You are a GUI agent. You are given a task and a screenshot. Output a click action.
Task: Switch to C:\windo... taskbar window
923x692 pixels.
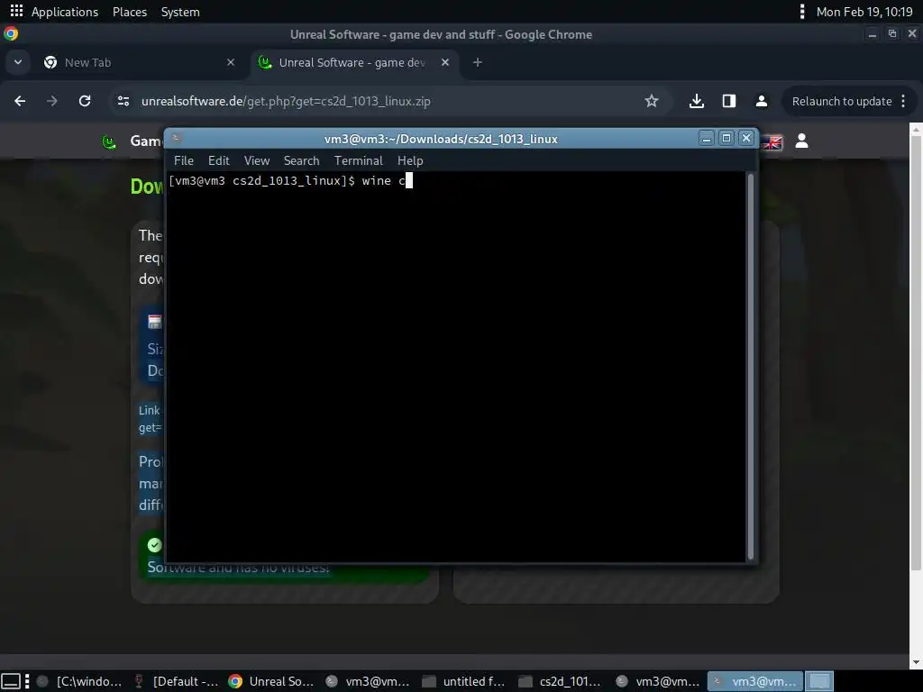point(79,681)
